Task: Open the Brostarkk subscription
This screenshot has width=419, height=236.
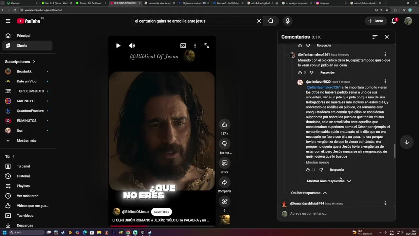Action: click(27, 71)
